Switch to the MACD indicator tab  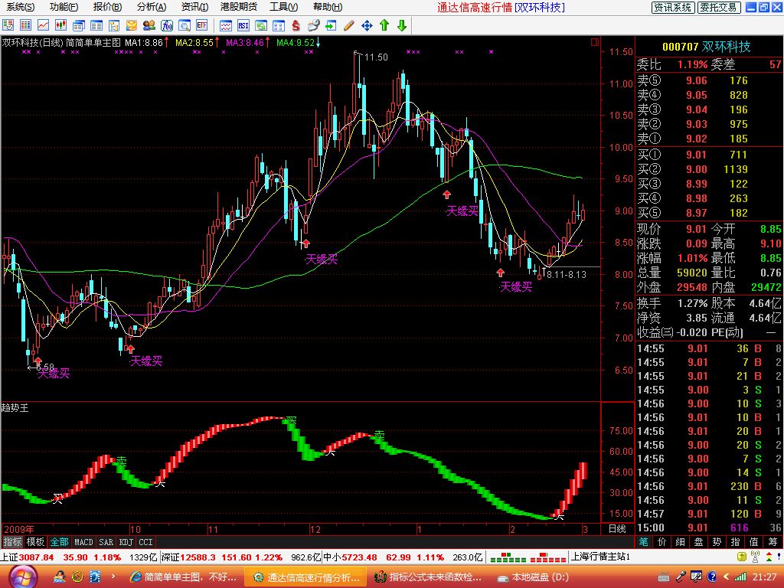tap(83, 542)
